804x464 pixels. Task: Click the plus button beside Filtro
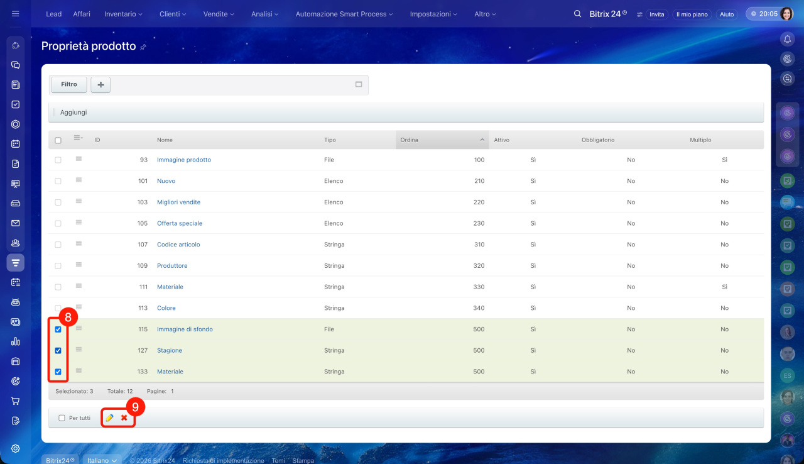[100, 85]
